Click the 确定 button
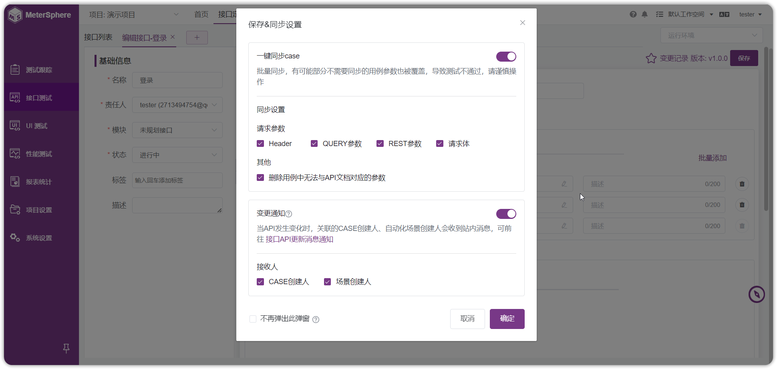Viewport: 777px width, 369px height. pos(507,319)
